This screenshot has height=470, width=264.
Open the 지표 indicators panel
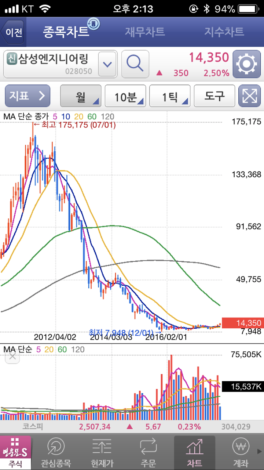click(27, 96)
